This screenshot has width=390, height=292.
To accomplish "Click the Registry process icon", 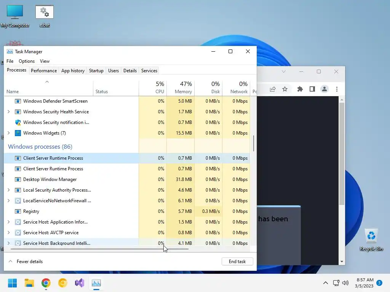I will click(x=18, y=211).
